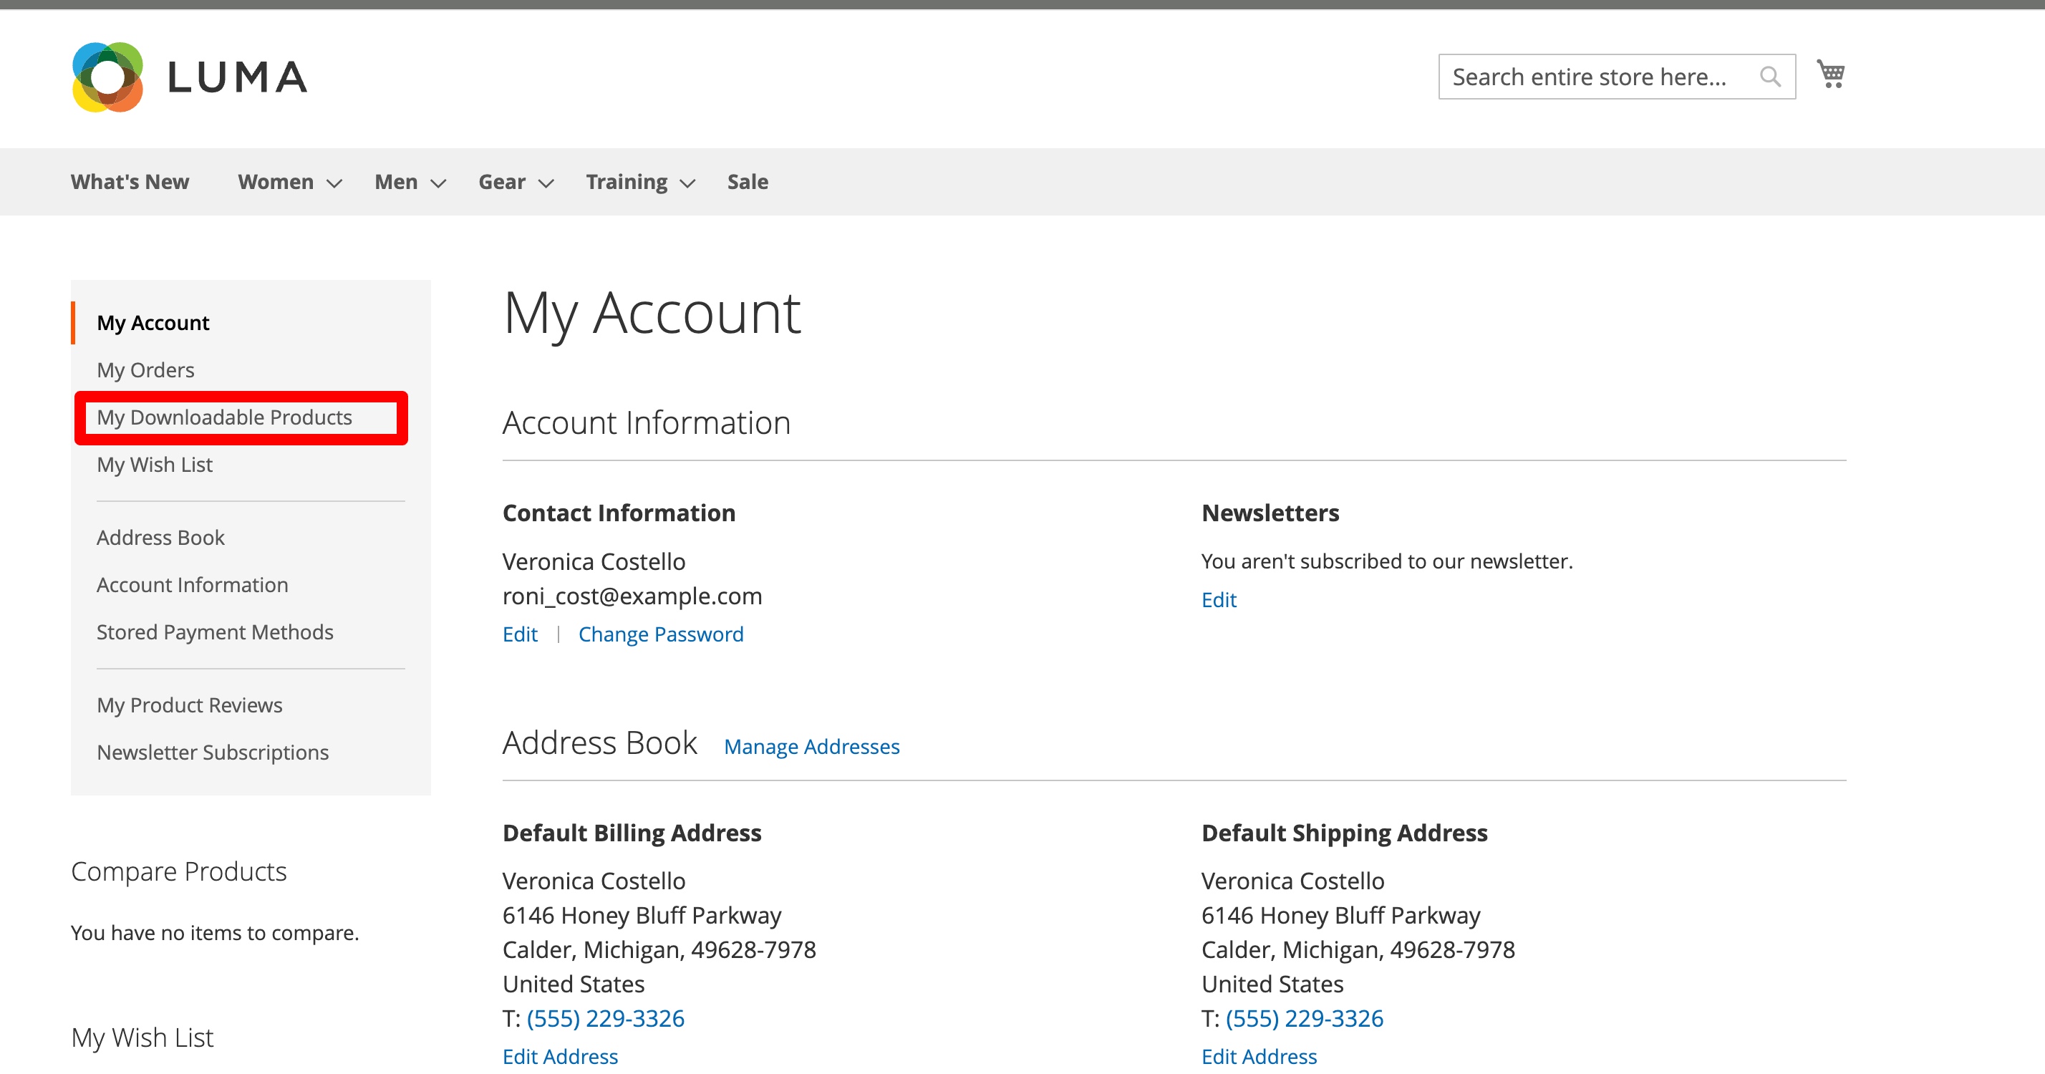
Task: Open Stored Payment Methods in sidebar
Action: (x=214, y=632)
